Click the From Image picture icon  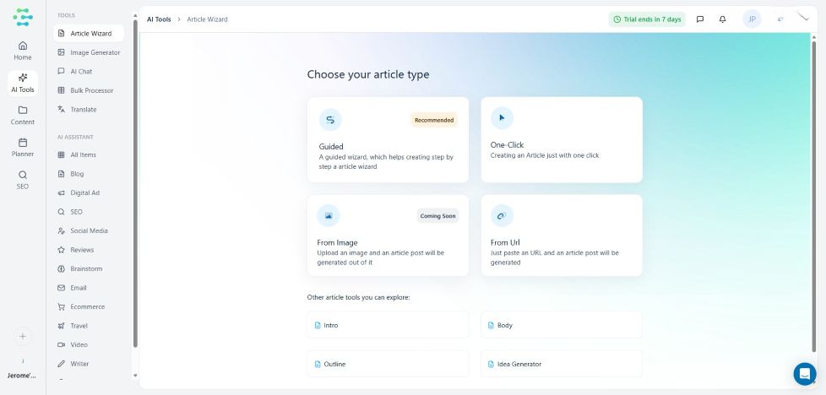[x=329, y=216]
